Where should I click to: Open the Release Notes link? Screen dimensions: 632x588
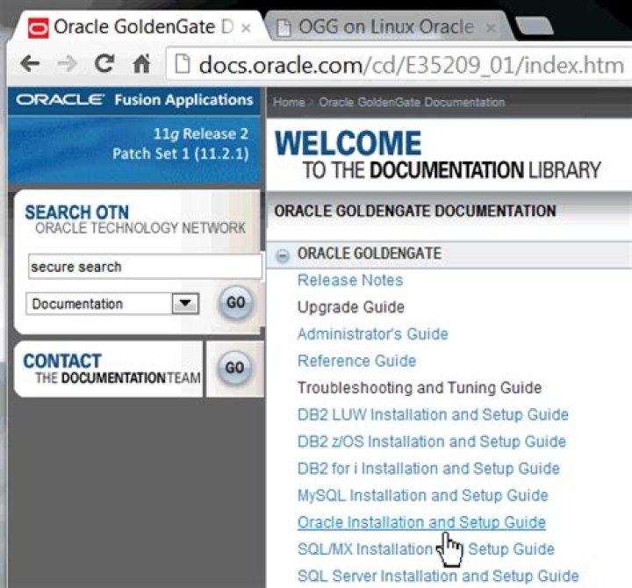tap(350, 280)
